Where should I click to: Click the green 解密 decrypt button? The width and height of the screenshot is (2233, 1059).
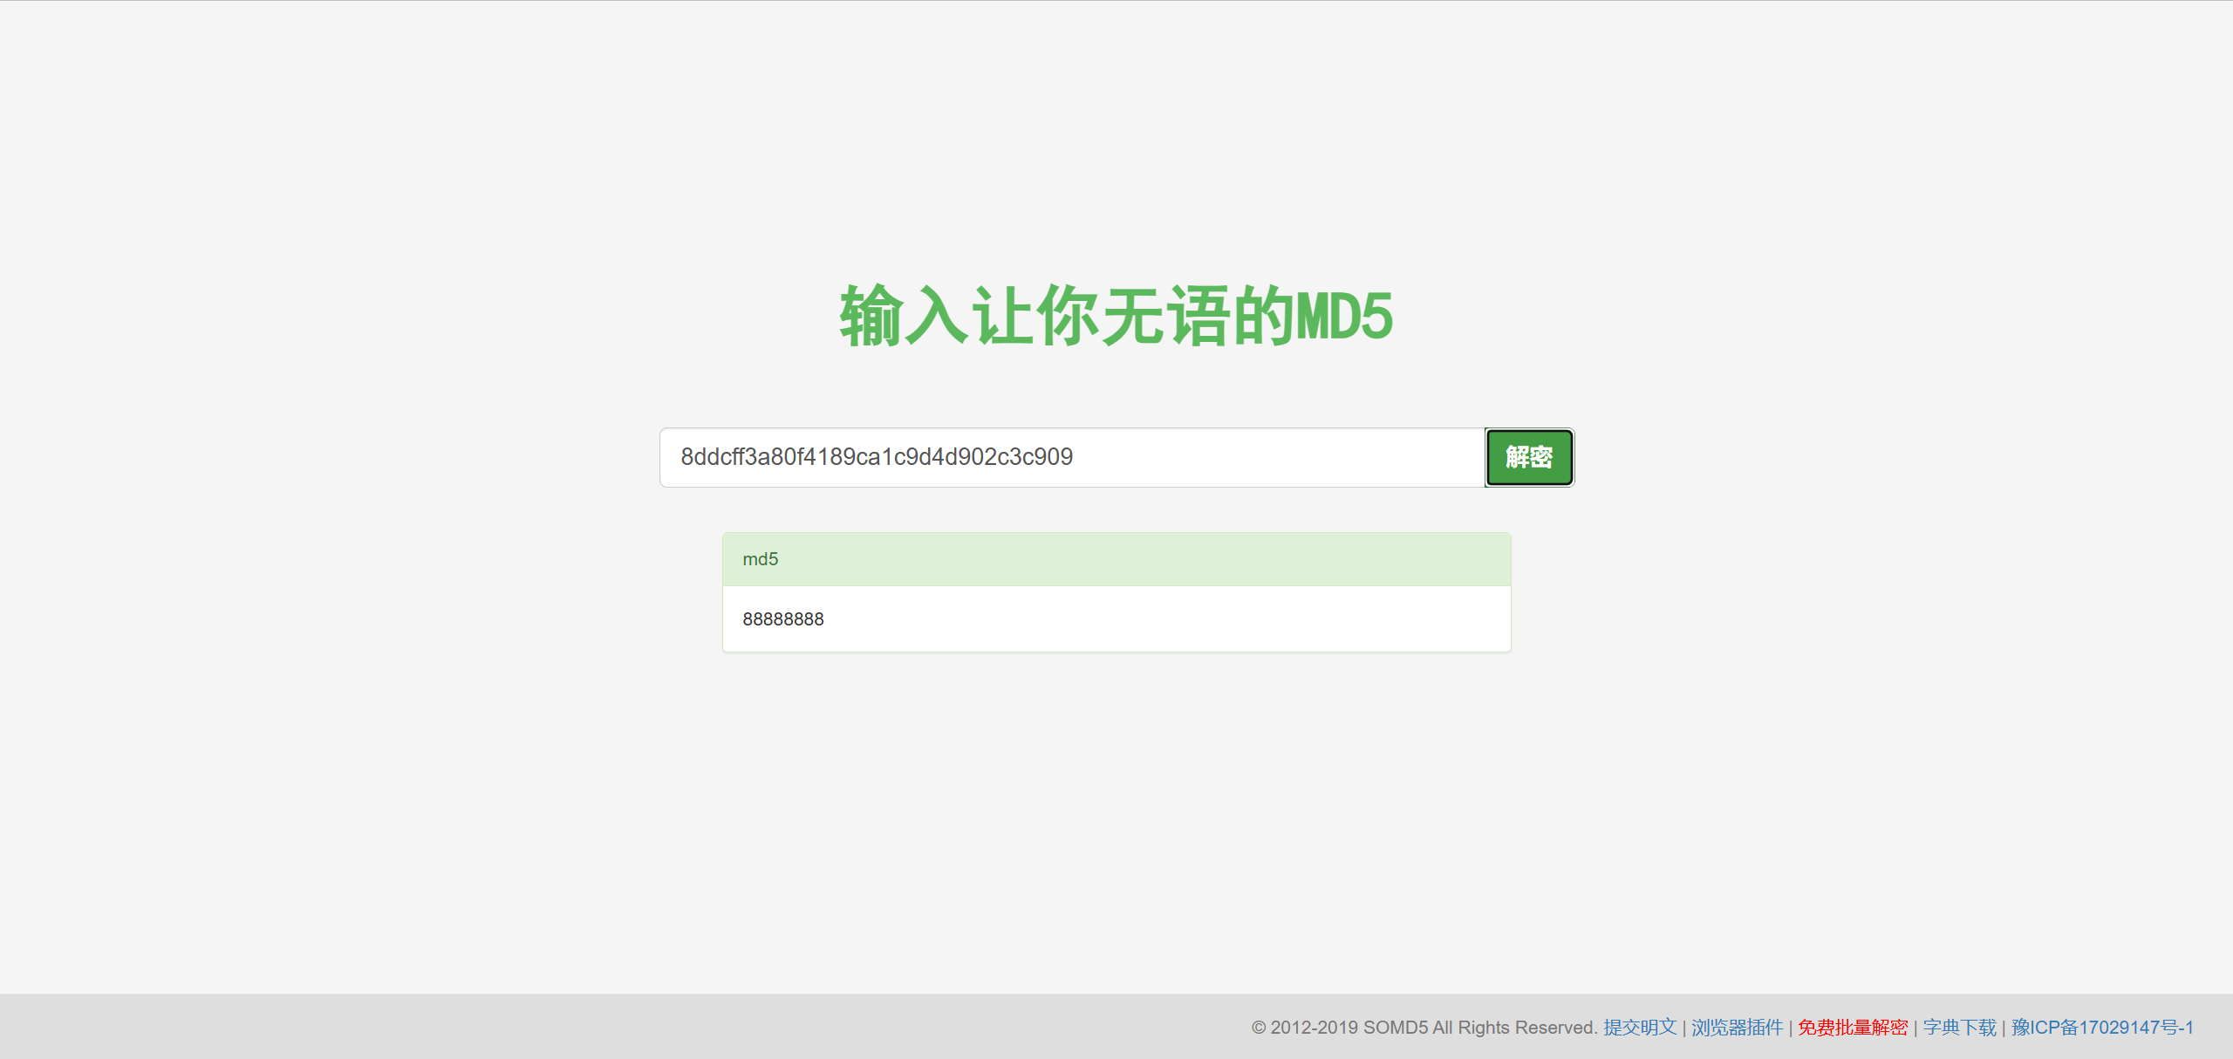(1528, 457)
